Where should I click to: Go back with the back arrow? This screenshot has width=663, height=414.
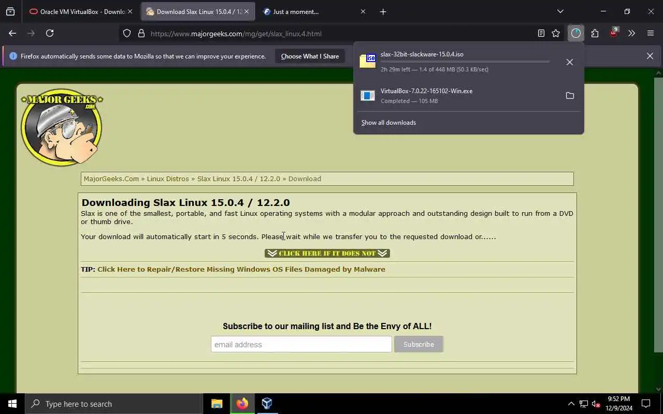[x=12, y=33]
